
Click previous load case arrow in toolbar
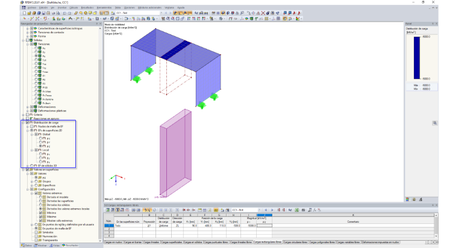tap(166, 13)
